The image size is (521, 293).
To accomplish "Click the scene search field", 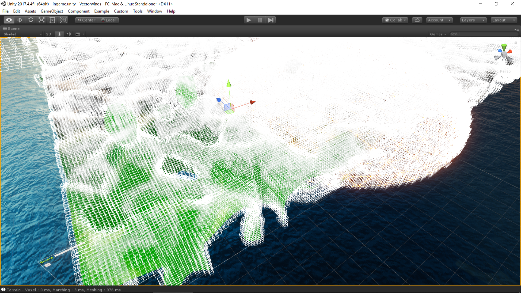I will coord(484,34).
